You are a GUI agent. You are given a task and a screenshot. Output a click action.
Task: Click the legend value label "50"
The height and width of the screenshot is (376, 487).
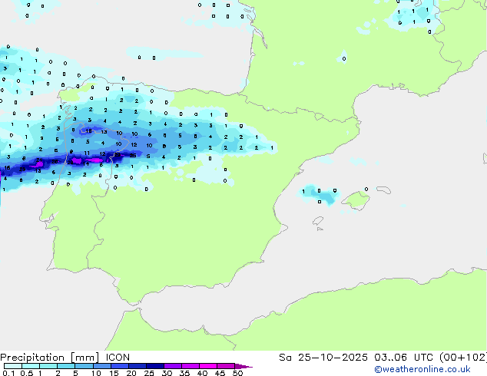(x=237, y=373)
